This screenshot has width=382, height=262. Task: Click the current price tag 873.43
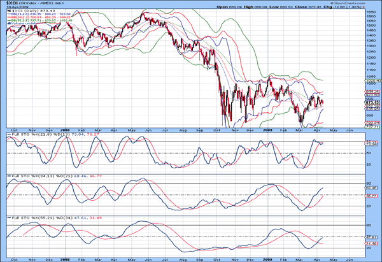click(x=369, y=102)
